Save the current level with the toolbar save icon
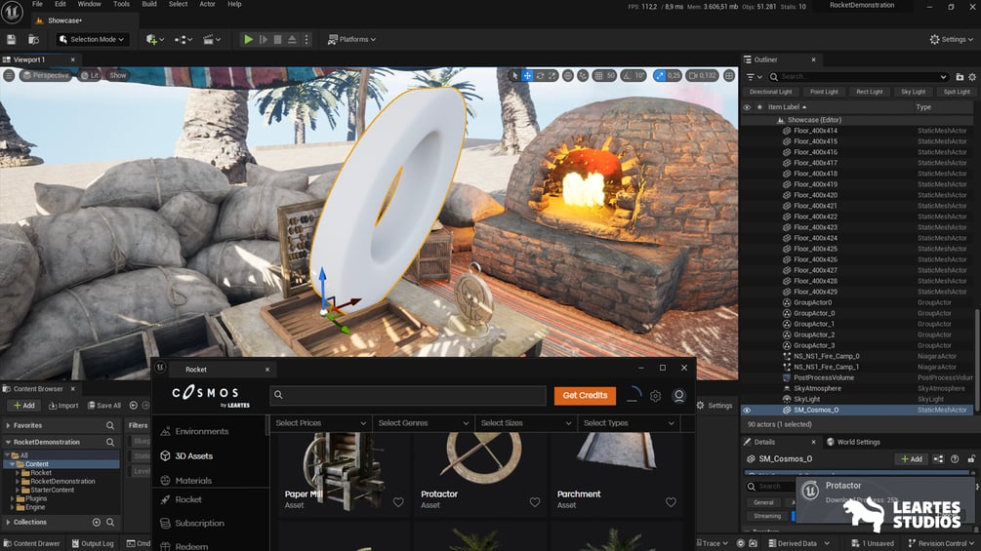The image size is (981, 551). [12, 39]
